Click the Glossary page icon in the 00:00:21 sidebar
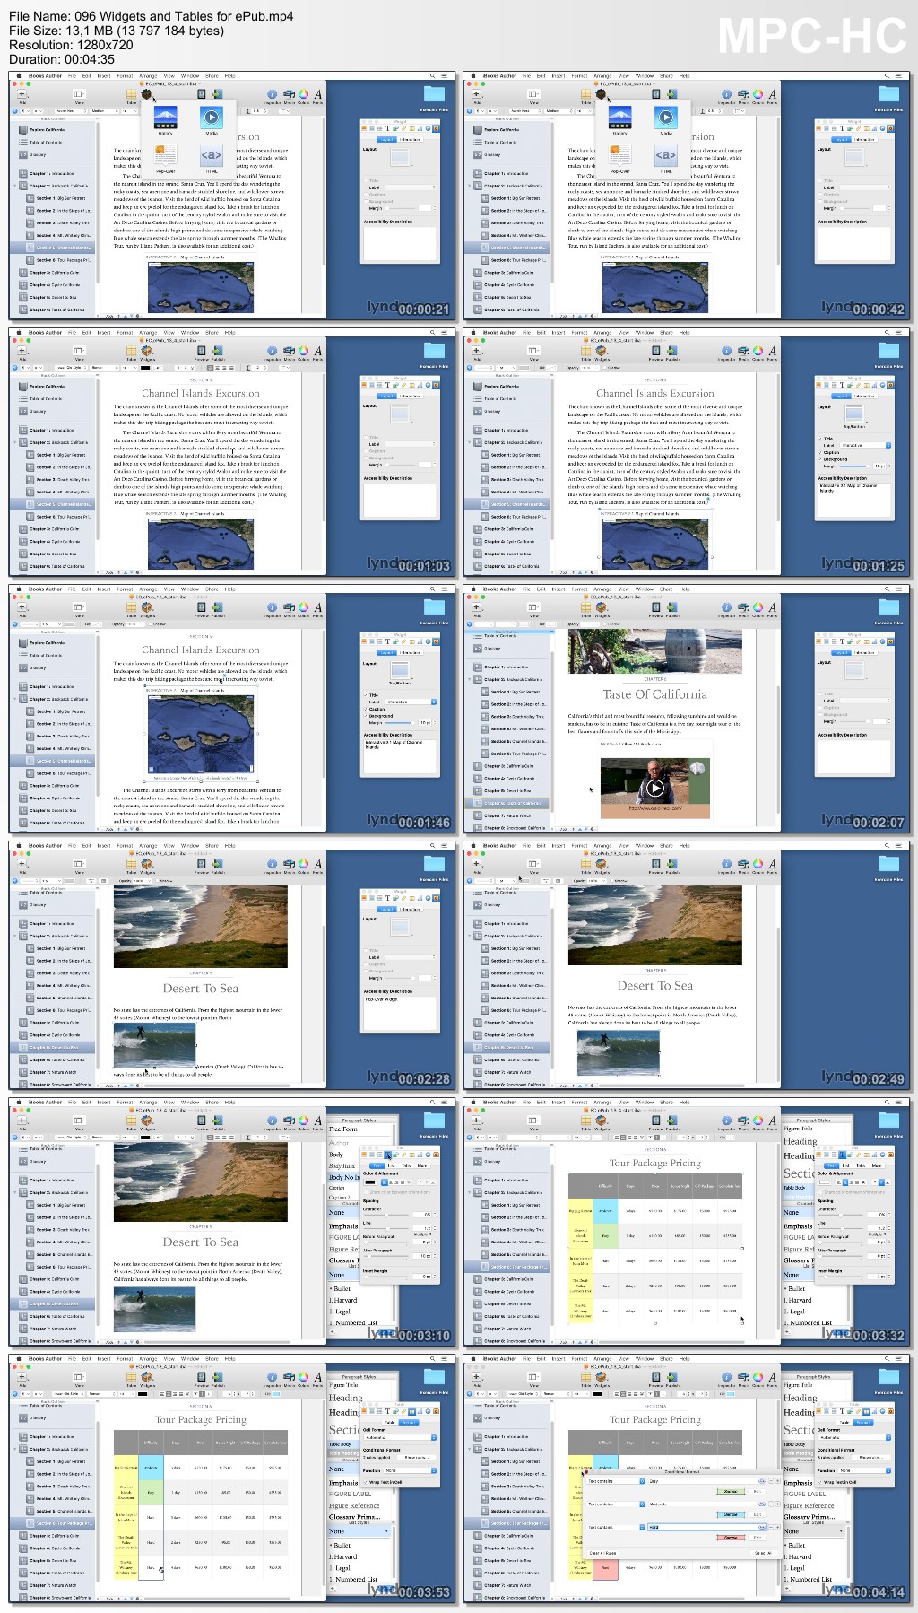The height and width of the screenshot is (1613, 918). point(22,154)
